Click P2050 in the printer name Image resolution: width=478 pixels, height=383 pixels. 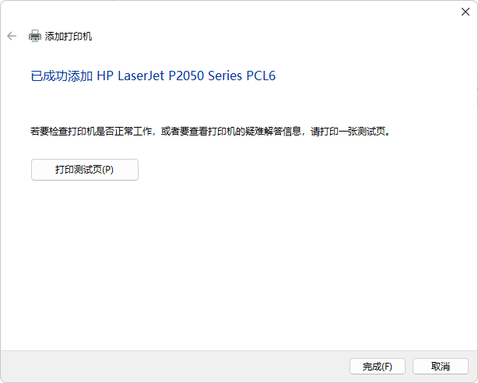tap(186, 76)
